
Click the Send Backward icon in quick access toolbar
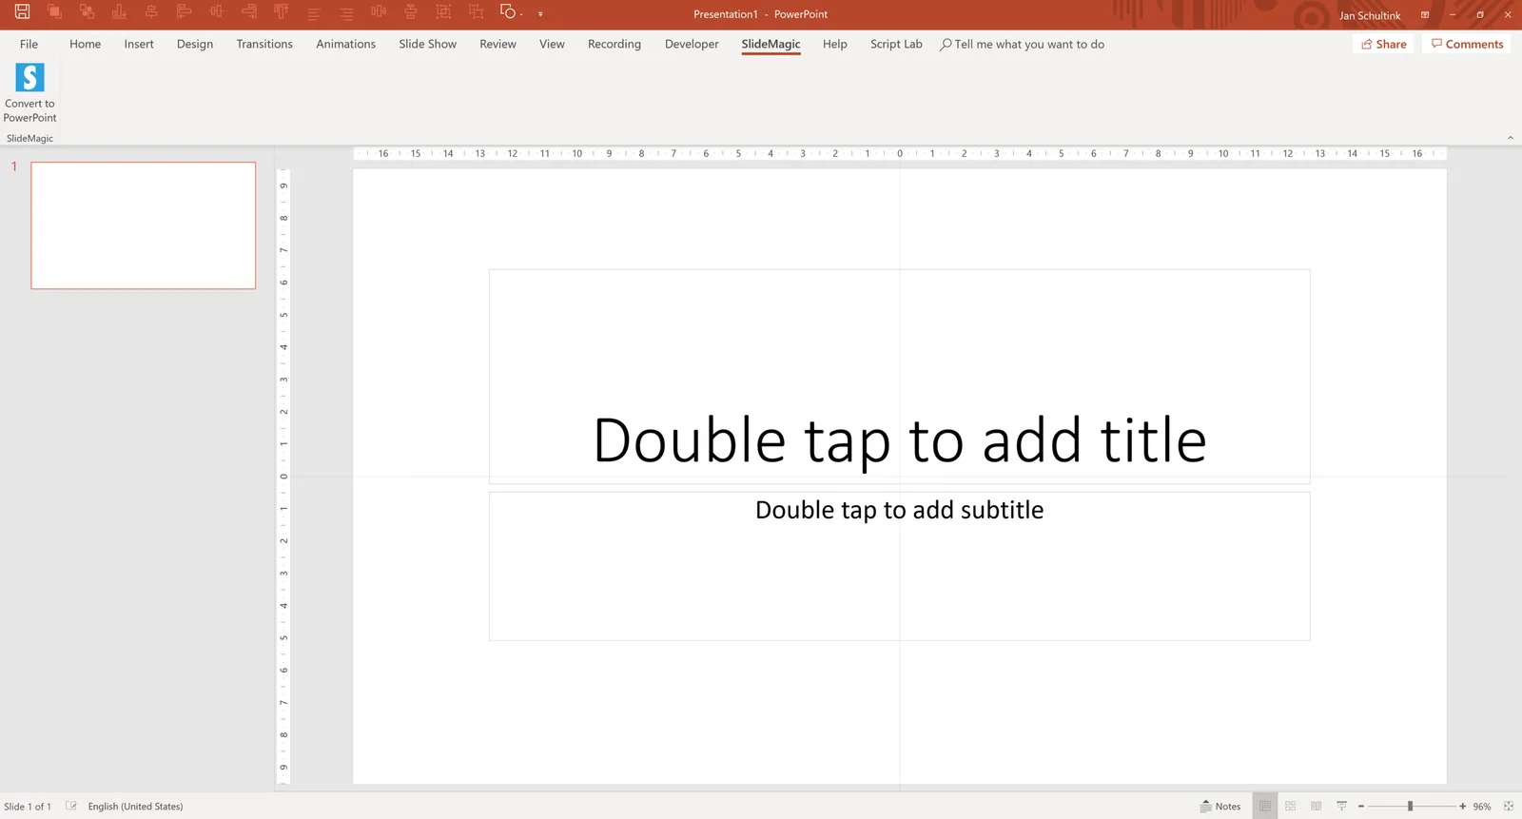pyautogui.click(x=87, y=12)
